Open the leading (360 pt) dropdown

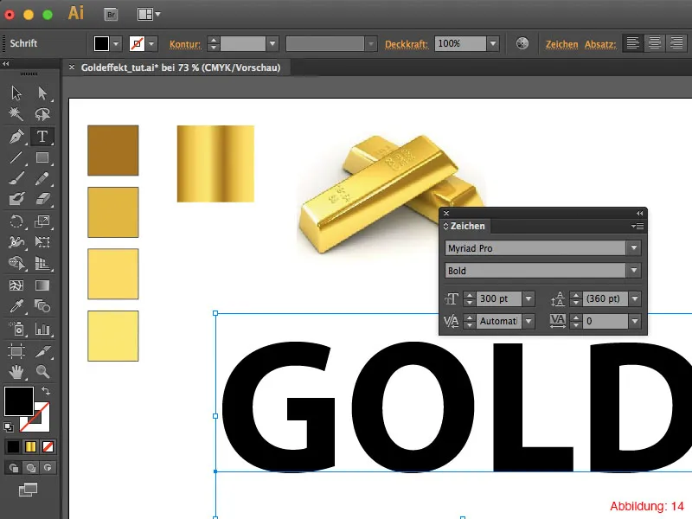tap(635, 298)
